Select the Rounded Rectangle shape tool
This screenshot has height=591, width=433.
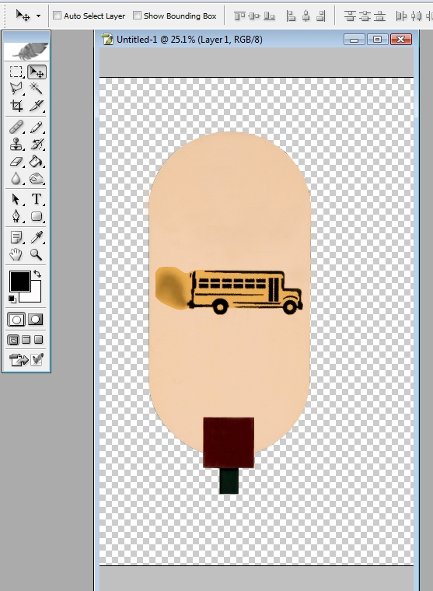click(x=37, y=216)
